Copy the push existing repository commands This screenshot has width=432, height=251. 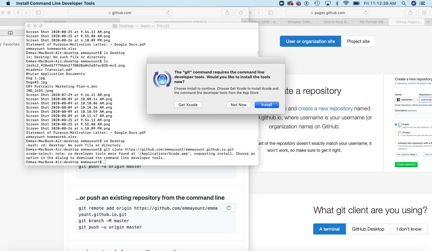[229, 208]
